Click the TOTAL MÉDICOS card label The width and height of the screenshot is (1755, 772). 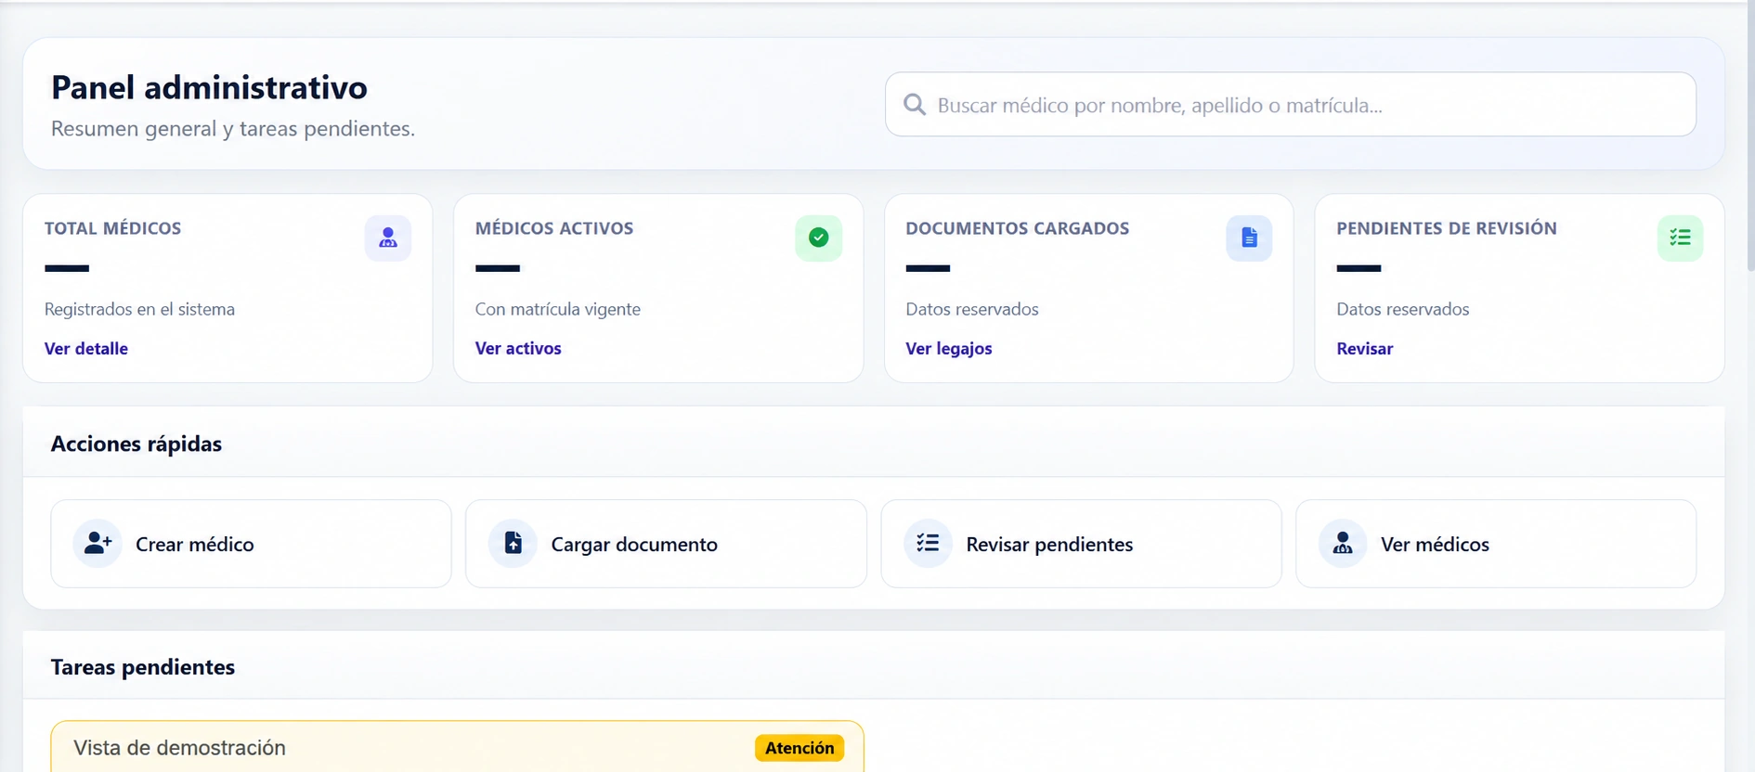112,228
